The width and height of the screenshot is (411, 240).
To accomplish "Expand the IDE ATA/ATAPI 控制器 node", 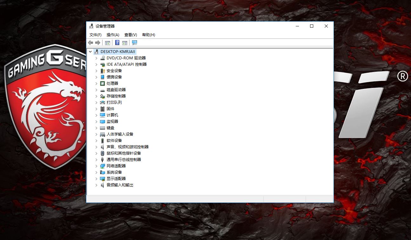I will (x=96, y=64).
